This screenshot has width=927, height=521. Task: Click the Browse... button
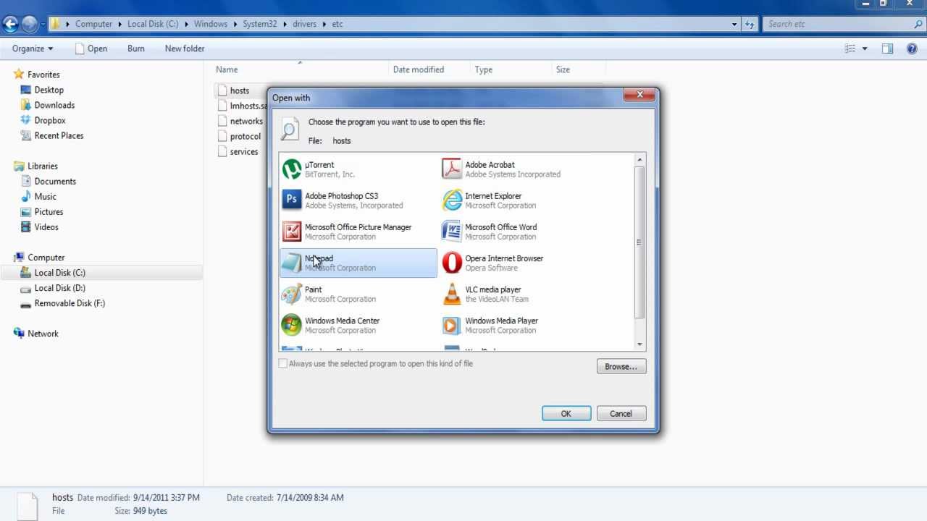click(621, 366)
